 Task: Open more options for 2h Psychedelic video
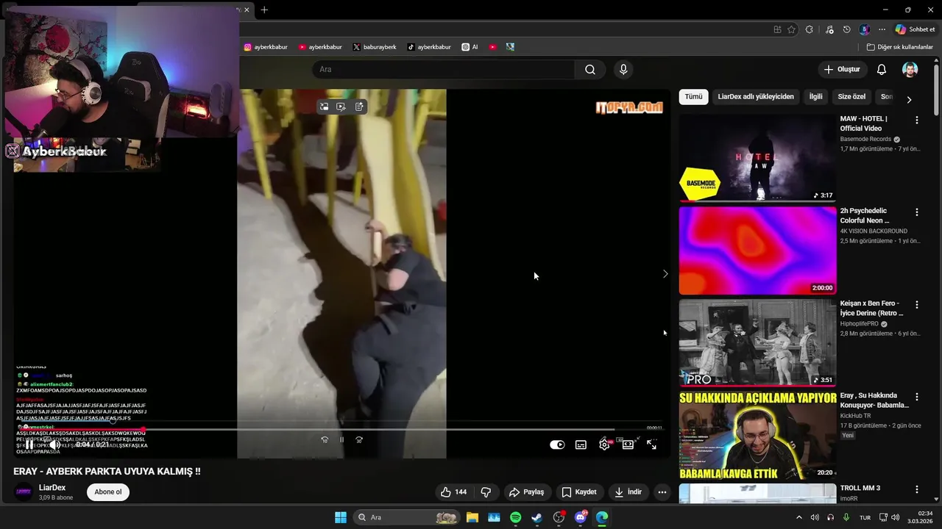tap(916, 212)
